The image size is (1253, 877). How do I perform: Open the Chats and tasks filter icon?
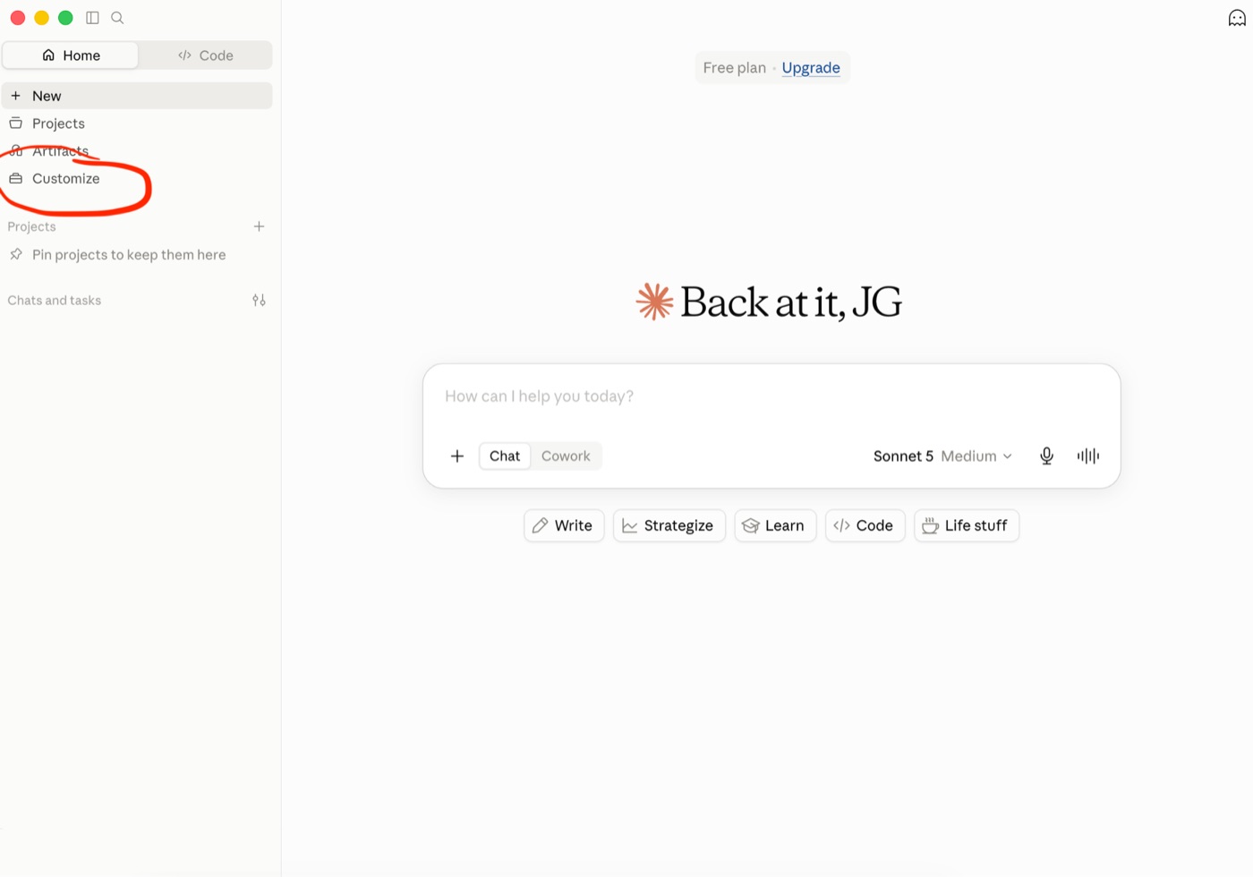click(x=259, y=301)
